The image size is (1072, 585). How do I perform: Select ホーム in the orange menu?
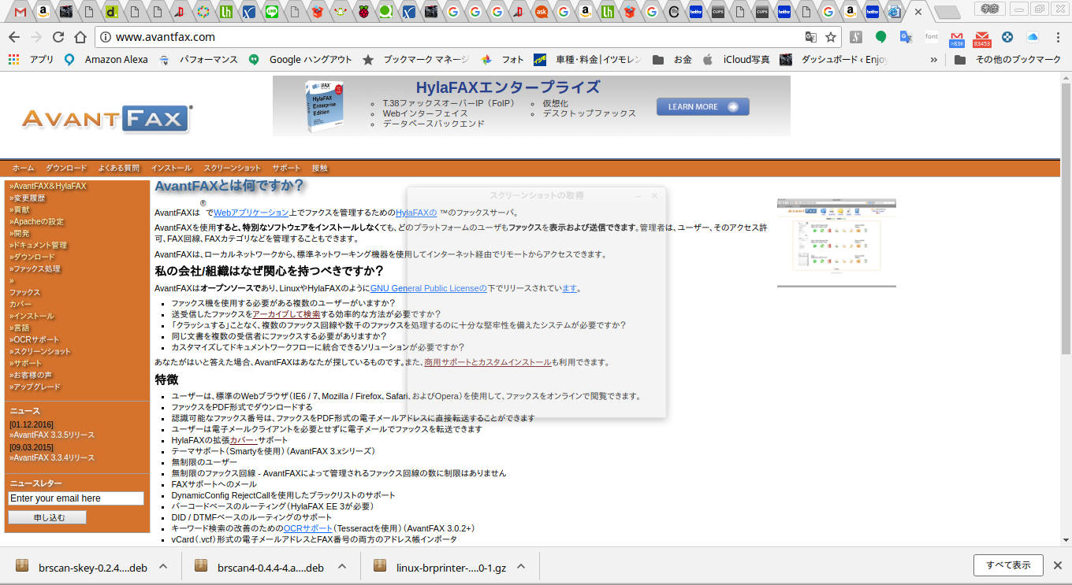[24, 168]
